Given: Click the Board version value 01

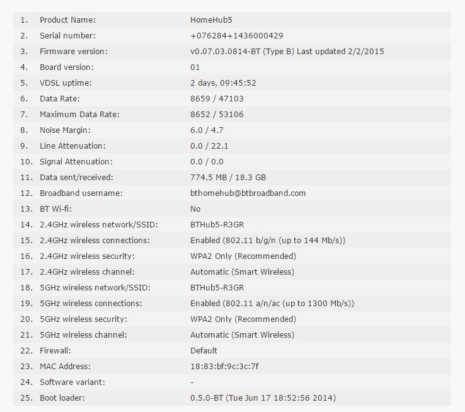Looking at the screenshot, I should (195, 67).
